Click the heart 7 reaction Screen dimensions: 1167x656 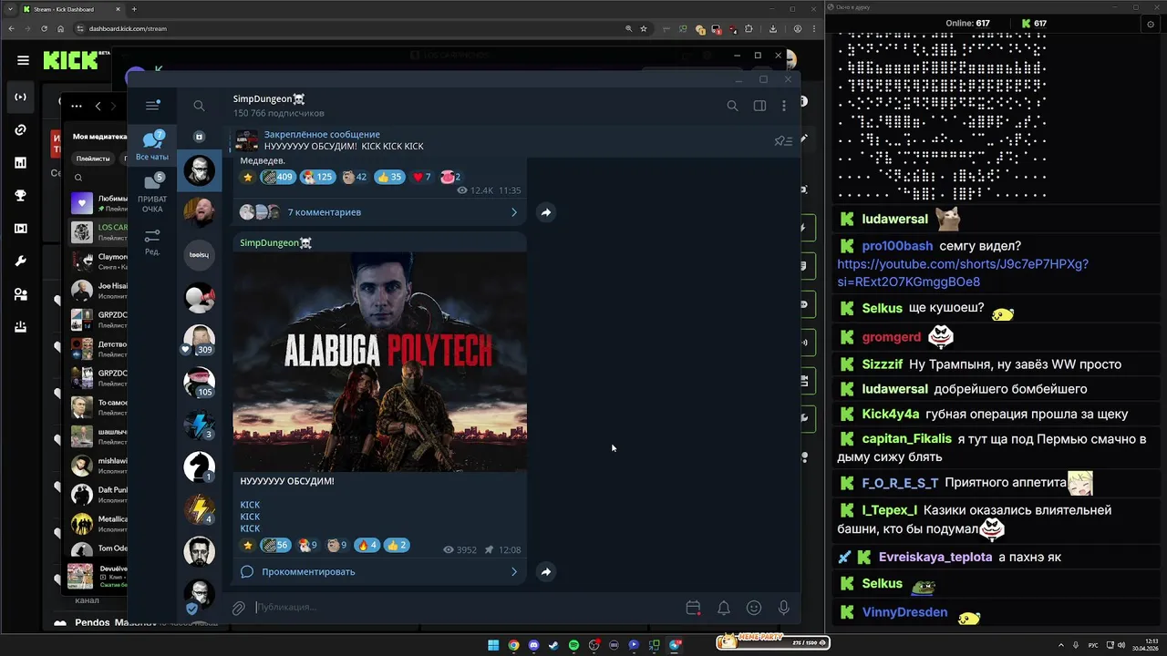coord(421,177)
